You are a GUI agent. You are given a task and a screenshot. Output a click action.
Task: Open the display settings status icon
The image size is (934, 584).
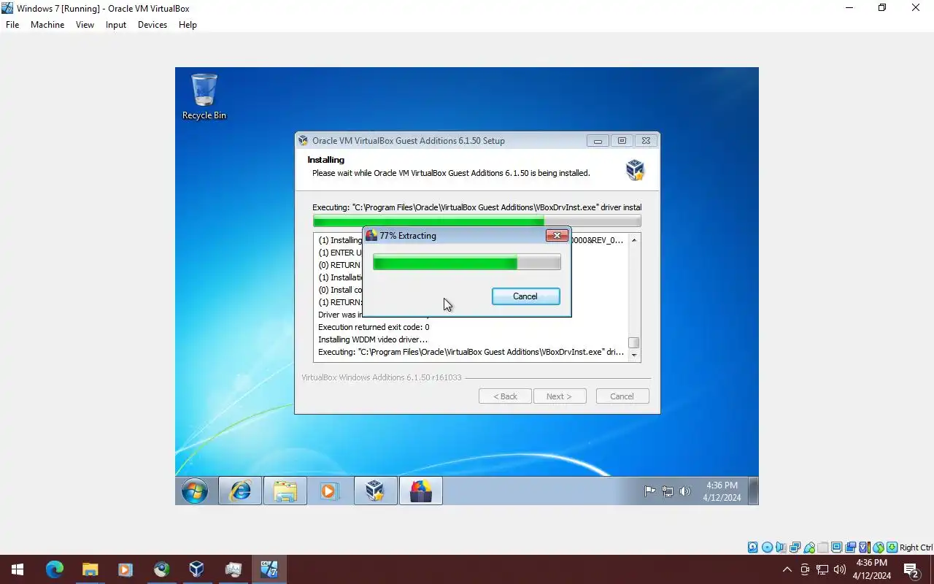point(836,547)
